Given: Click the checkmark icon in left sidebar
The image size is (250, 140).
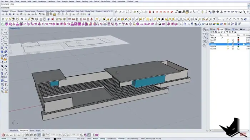Looking at the screenshot, I should coord(6,88).
